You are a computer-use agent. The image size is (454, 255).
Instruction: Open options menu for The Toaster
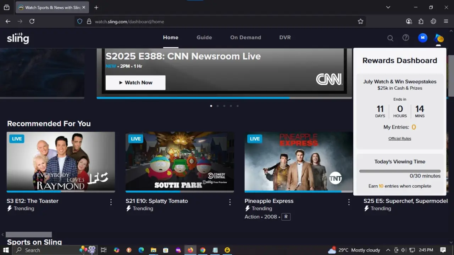tap(111, 202)
